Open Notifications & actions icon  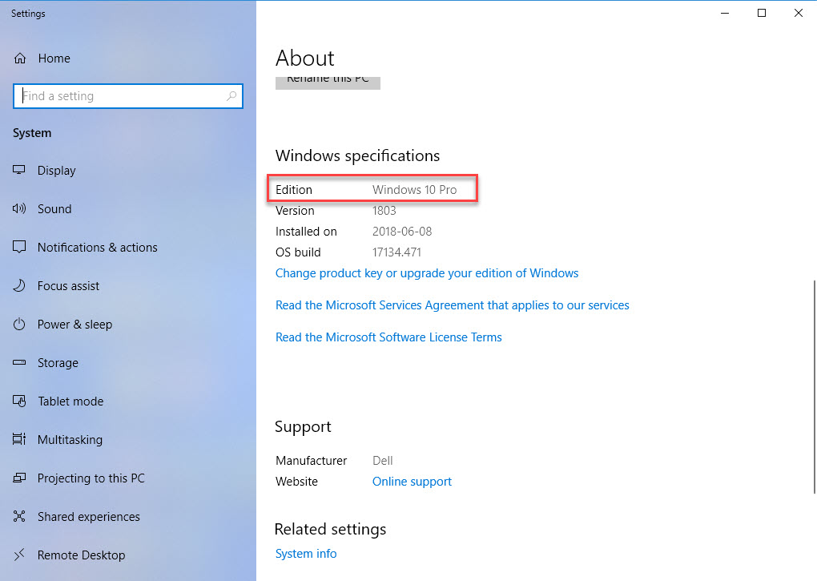click(20, 248)
